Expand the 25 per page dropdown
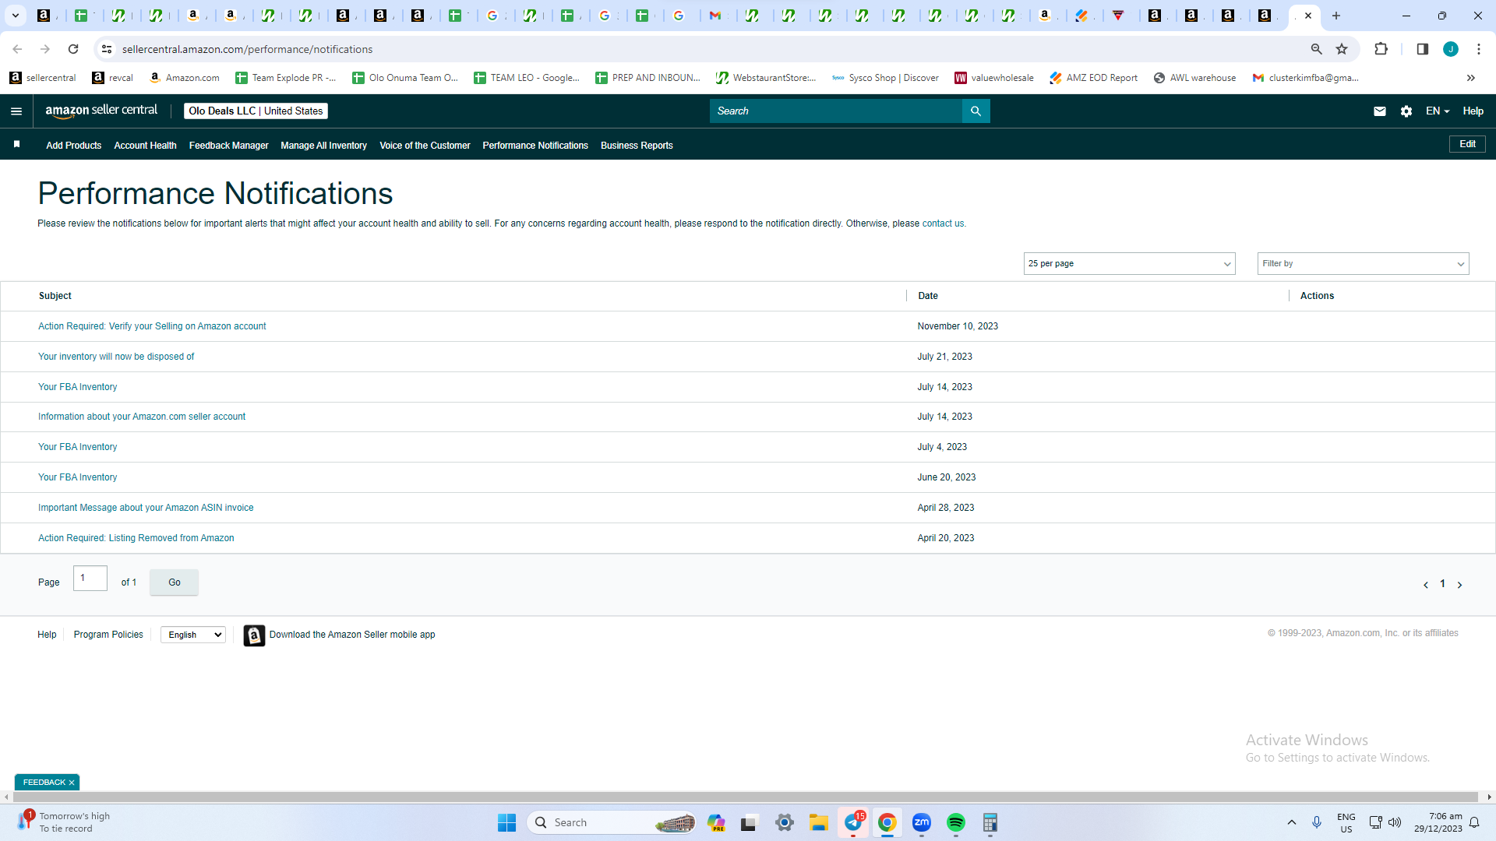 point(1129,264)
